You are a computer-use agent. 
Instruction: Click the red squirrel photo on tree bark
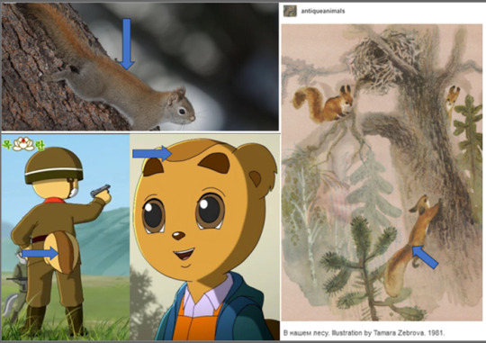pyautogui.click(x=139, y=67)
